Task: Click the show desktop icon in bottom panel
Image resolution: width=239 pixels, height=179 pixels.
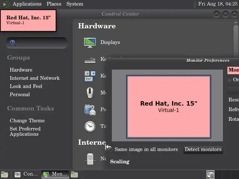Action: [x=4, y=175]
